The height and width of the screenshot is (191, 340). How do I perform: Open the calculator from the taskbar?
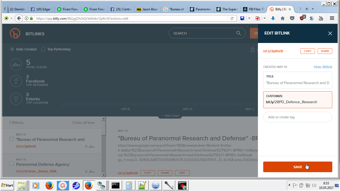click(129, 185)
